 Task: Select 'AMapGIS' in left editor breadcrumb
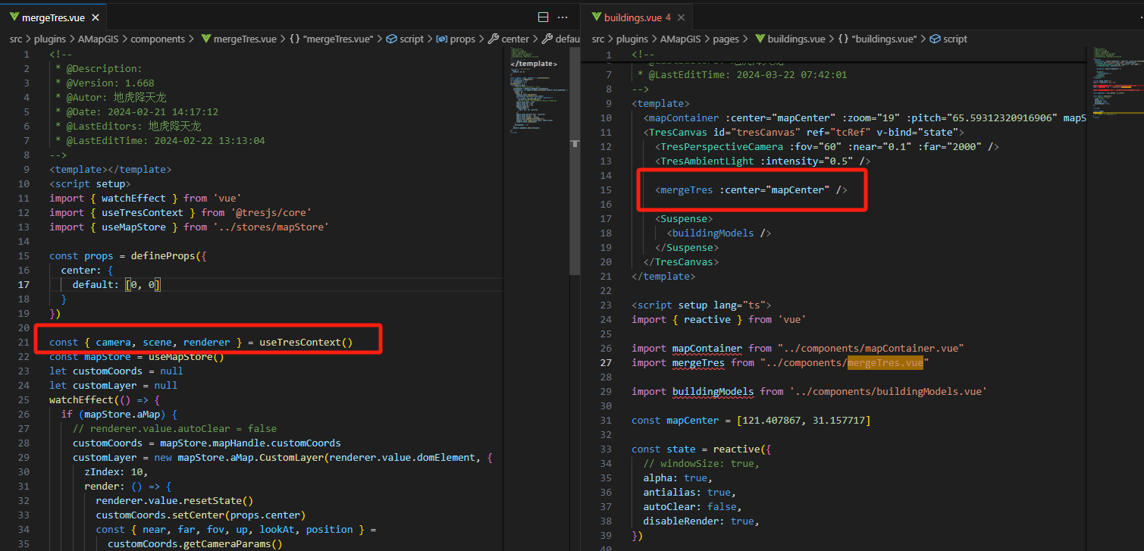[96, 39]
